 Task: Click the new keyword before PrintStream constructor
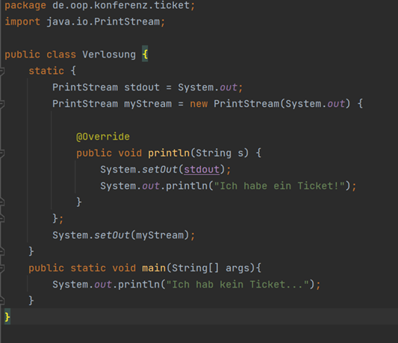click(x=199, y=104)
